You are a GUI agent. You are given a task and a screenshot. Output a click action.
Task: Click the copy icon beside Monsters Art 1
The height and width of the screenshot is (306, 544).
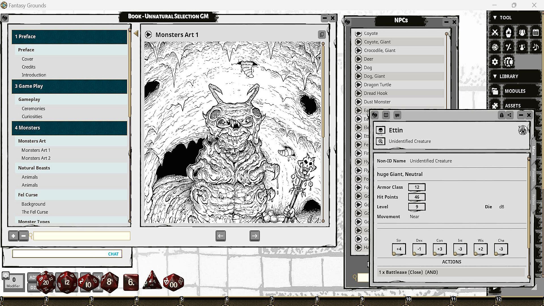click(x=322, y=35)
